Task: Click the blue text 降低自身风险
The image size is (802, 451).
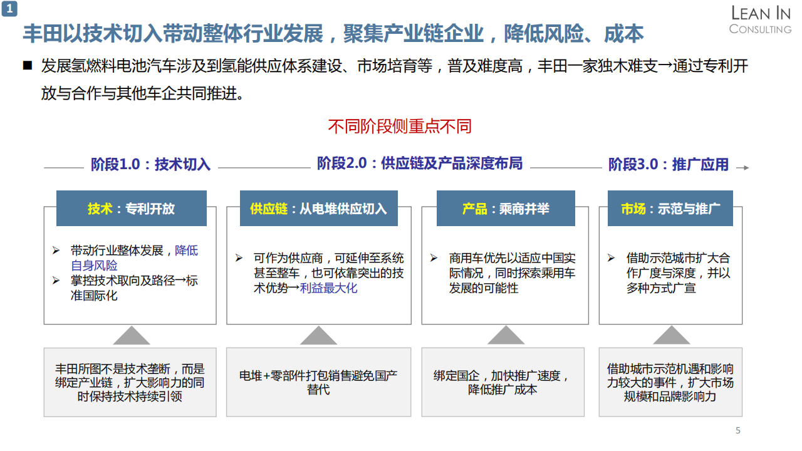Action: pos(134,258)
